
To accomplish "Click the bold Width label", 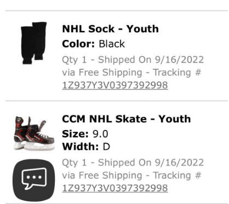I will (81, 146).
